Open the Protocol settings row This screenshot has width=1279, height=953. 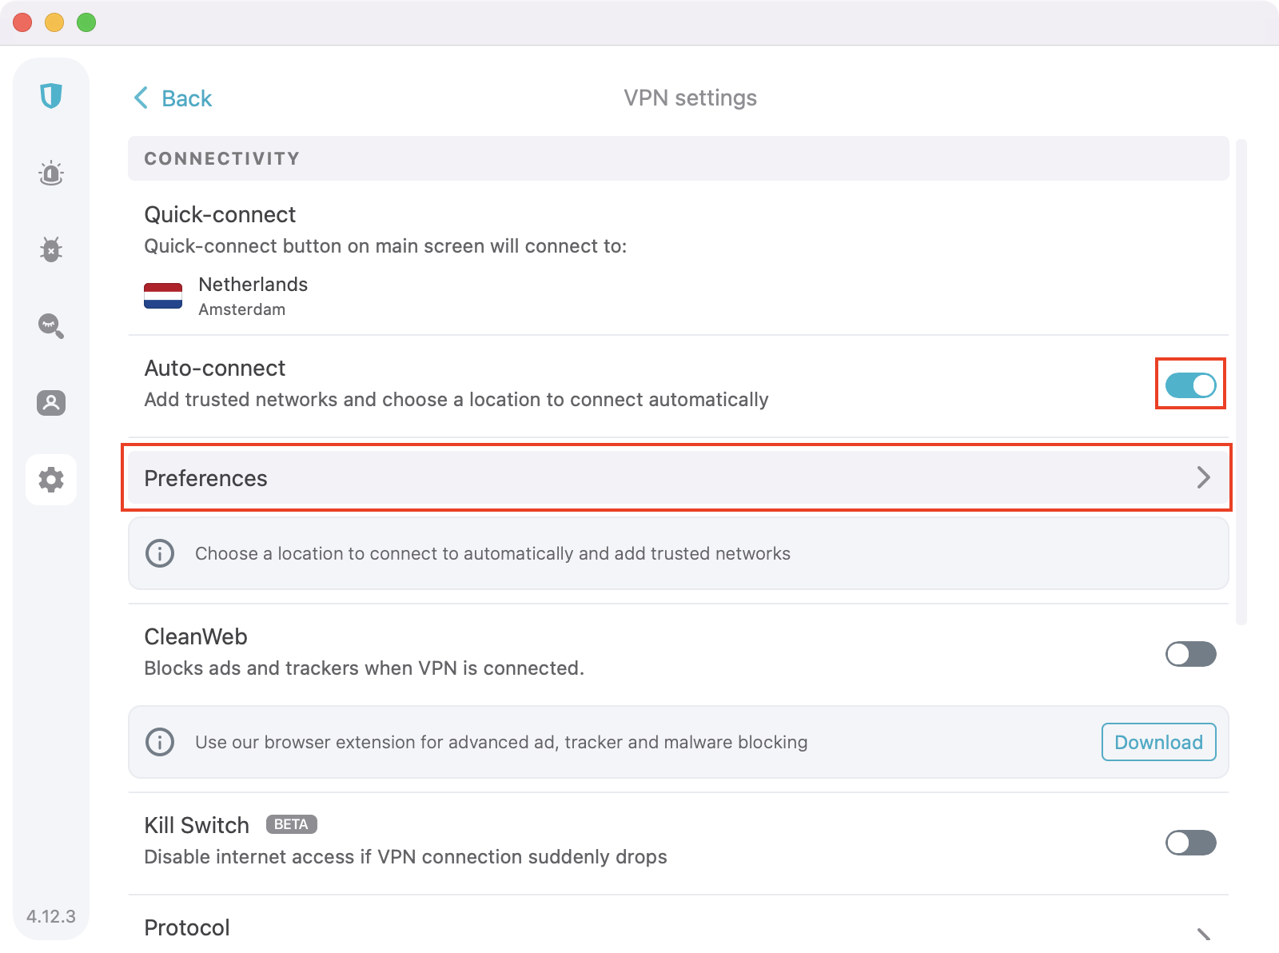[x=187, y=927]
